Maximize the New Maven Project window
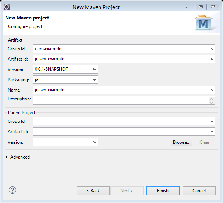The height and width of the screenshot is (203, 223). pyautogui.click(x=201, y=7)
